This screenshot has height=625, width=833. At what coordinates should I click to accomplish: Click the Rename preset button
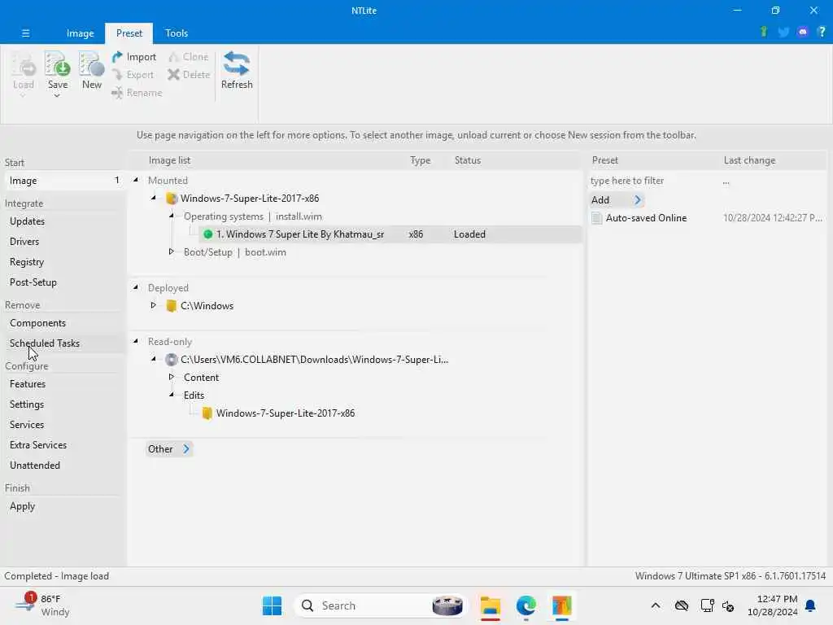137,93
